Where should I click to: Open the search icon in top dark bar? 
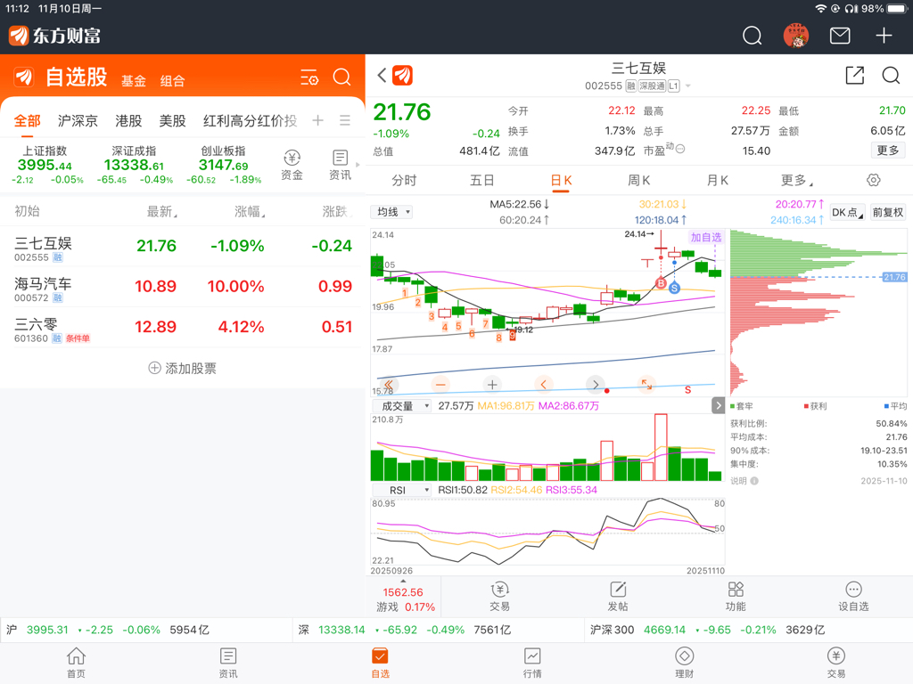point(752,36)
